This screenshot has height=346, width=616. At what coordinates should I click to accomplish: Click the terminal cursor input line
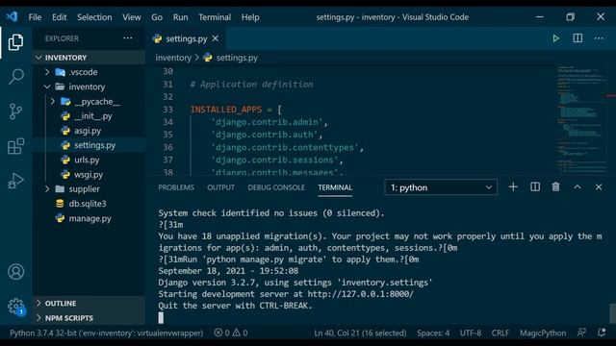coord(161,317)
